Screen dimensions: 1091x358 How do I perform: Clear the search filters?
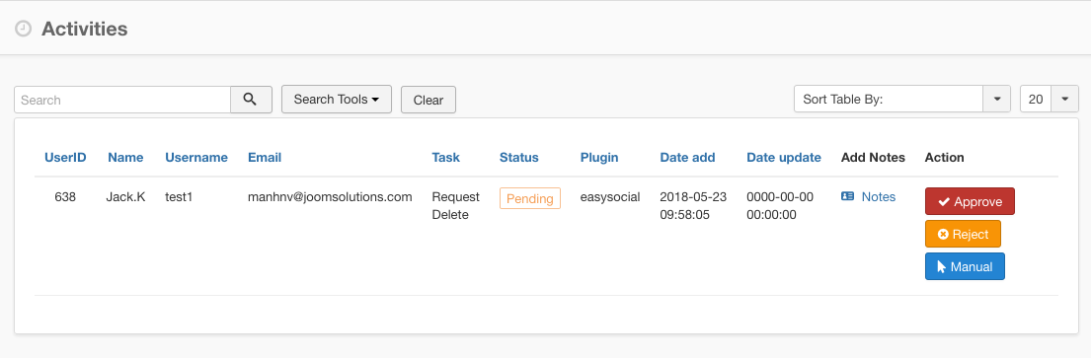point(429,100)
